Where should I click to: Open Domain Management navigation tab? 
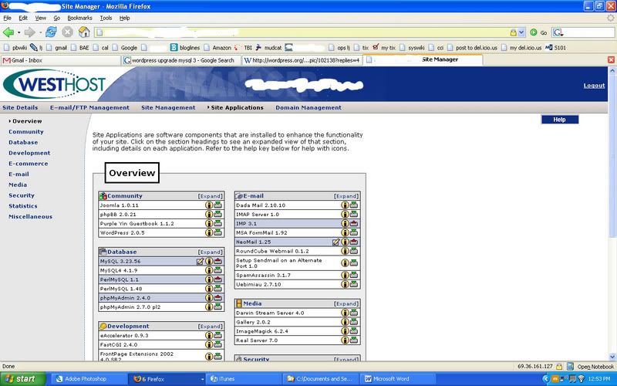coord(308,107)
